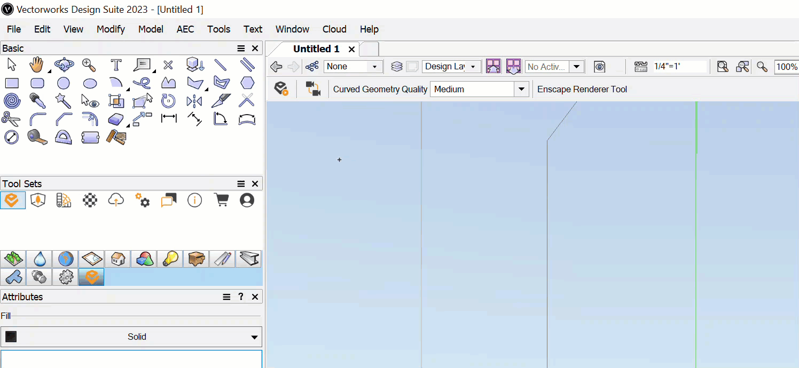Select the Rotate tool
Screen dimensions: 799x368
tap(168, 101)
